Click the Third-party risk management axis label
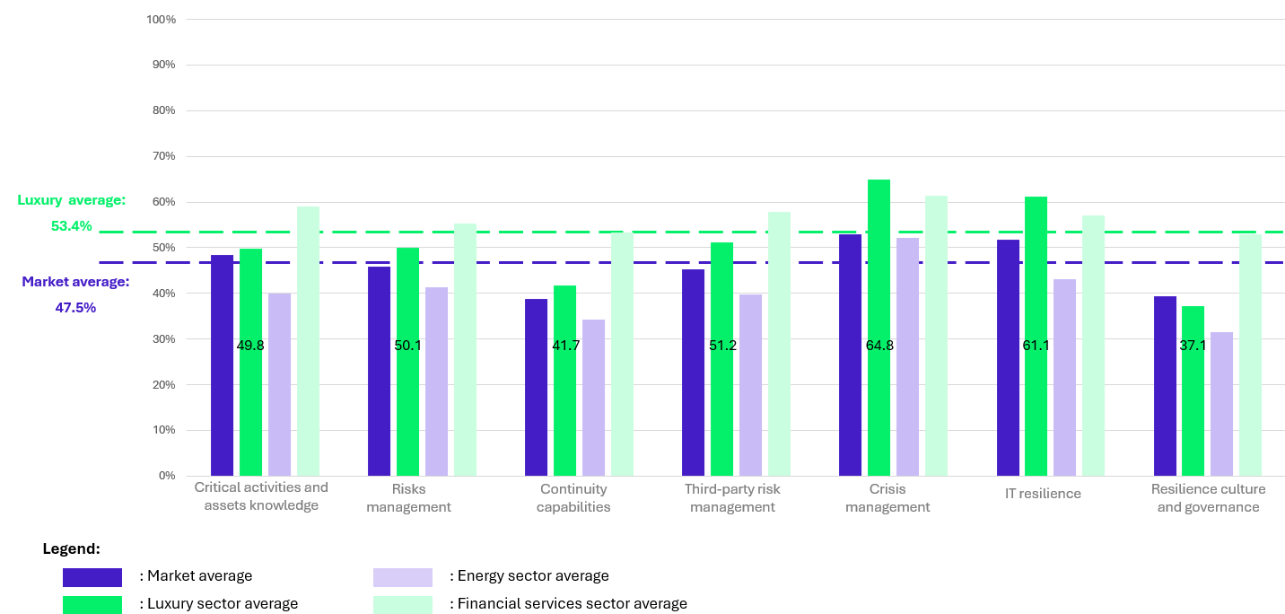The width and height of the screenshot is (1285, 614). tap(732, 498)
